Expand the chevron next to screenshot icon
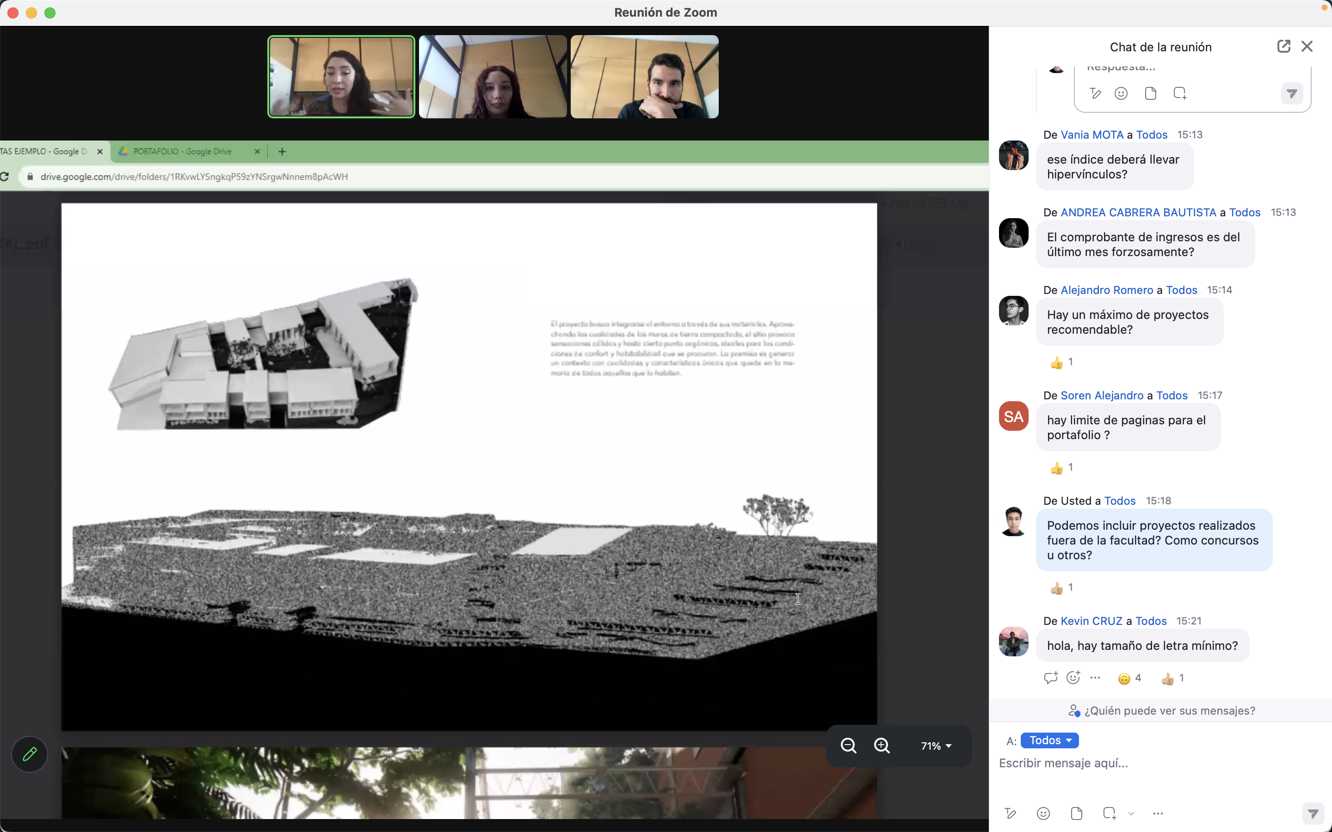 click(1131, 814)
